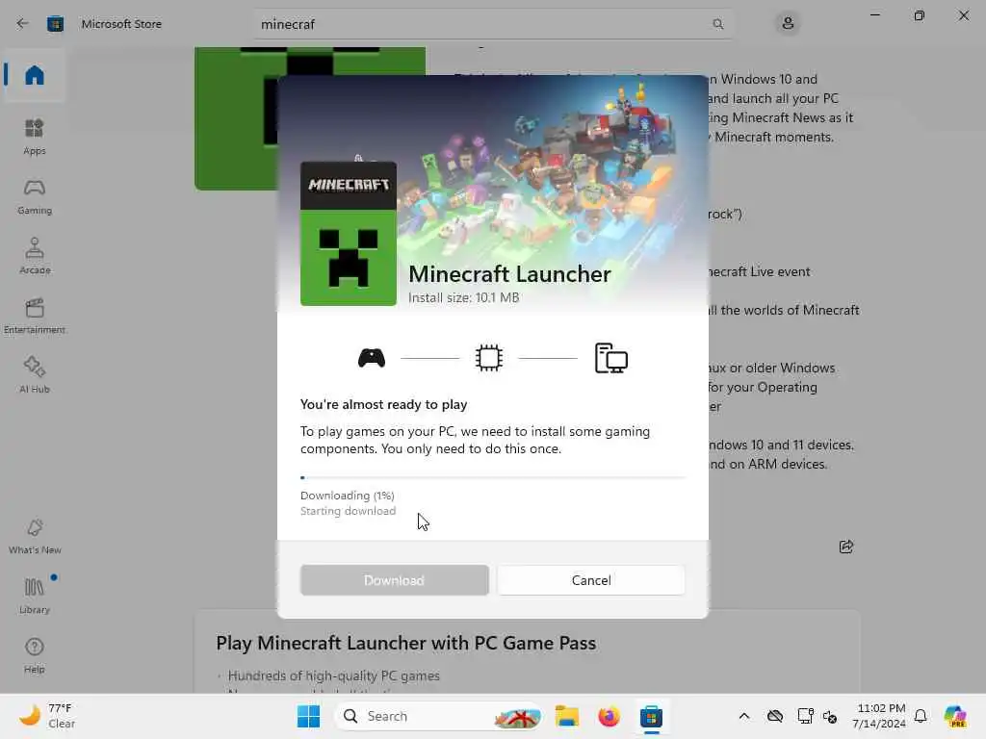Click the Minecraft Launcher title text

tap(509, 274)
